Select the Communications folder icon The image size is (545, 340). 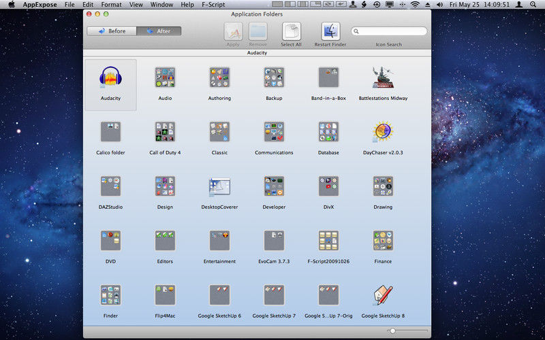[x=274, y=131]
